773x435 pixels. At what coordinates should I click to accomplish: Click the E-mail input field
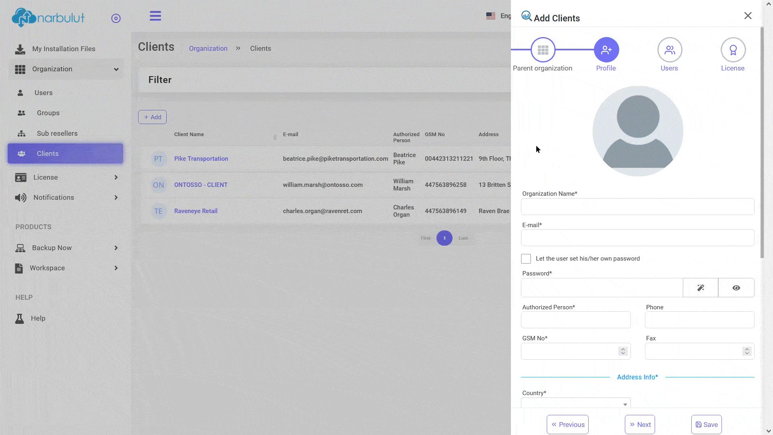(x=637, y=238)
